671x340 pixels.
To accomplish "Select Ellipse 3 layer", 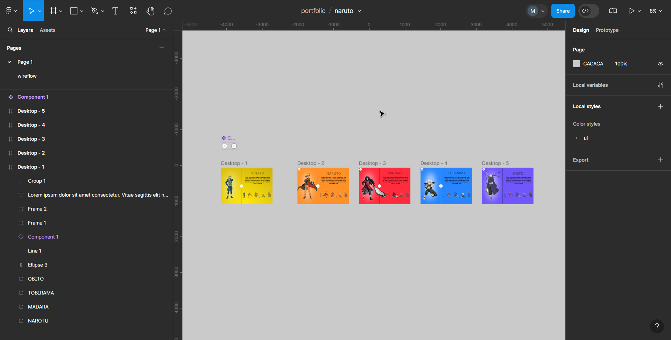I will (x=86, y=265).
